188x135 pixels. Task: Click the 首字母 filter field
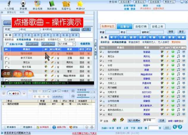(149, 120)
